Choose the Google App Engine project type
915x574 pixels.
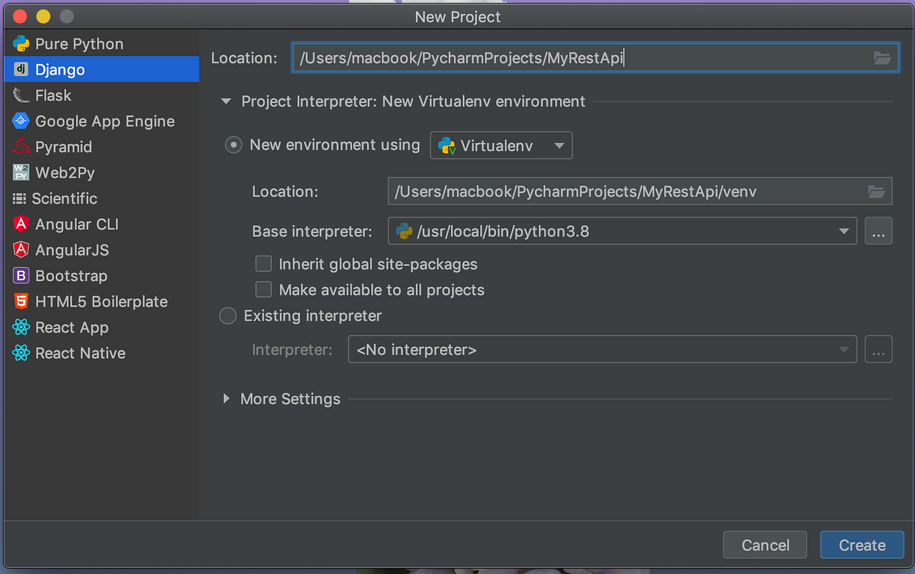point(22,121)
